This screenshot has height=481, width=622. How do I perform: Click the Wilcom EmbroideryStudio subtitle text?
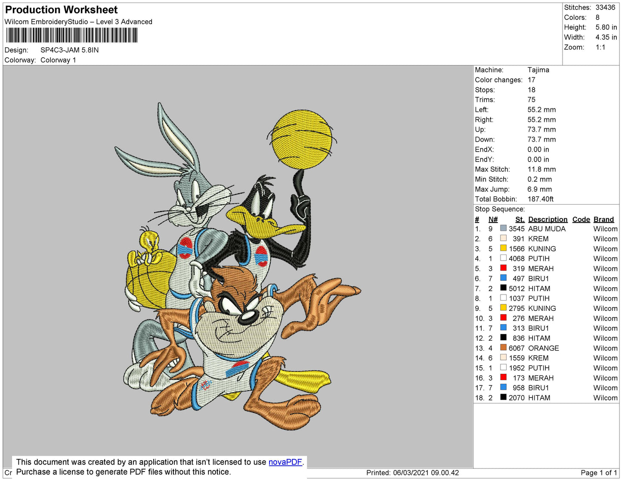tap(78, 22)
